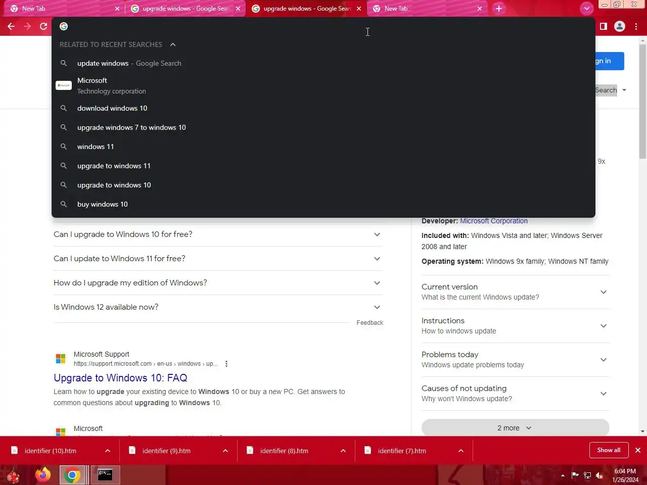
Task: Click Microsoft Support favicon in result
Action: (61, 359)
